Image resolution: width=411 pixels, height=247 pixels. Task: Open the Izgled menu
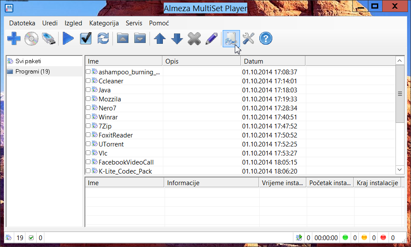click(73, 23)
